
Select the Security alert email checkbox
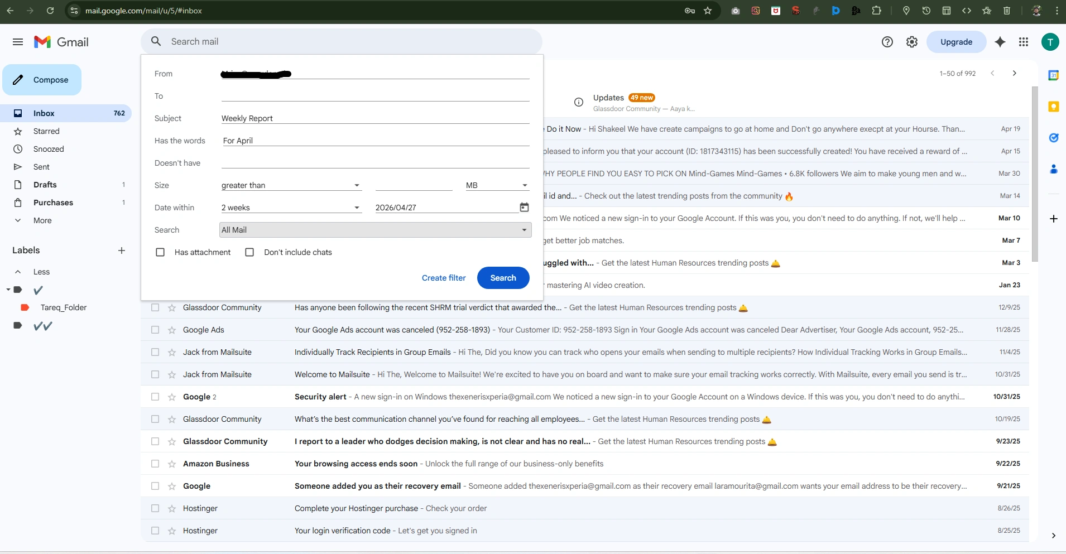155,397
